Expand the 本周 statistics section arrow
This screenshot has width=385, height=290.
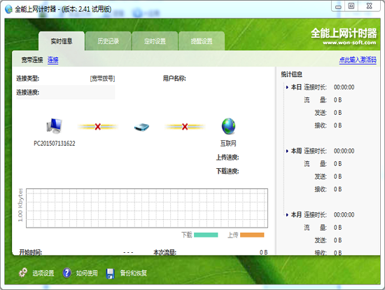(x=287, y=151)
